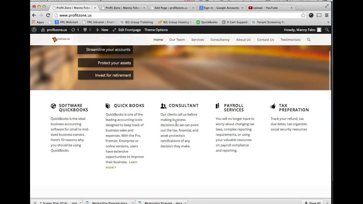Expand the bookmarks overflow chevron
The image size is (363, 204).
pyautogui.click(x=328, y=22)
